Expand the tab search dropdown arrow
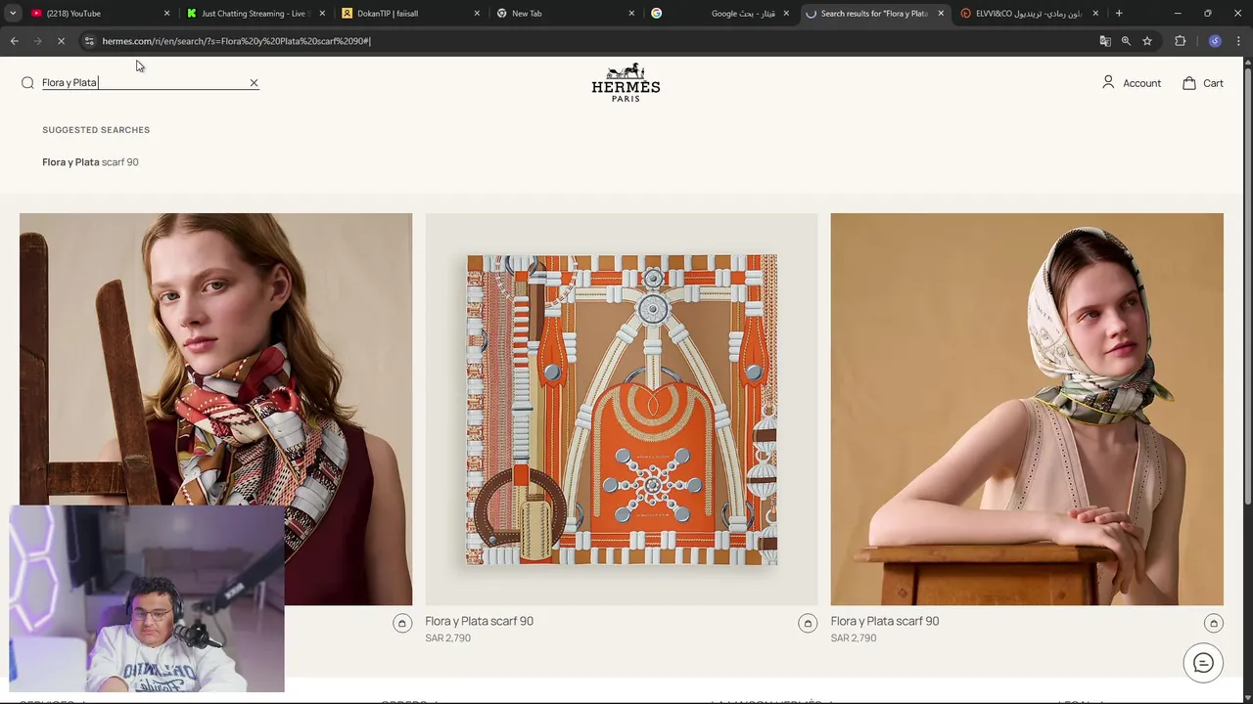 tap(13, 14)
